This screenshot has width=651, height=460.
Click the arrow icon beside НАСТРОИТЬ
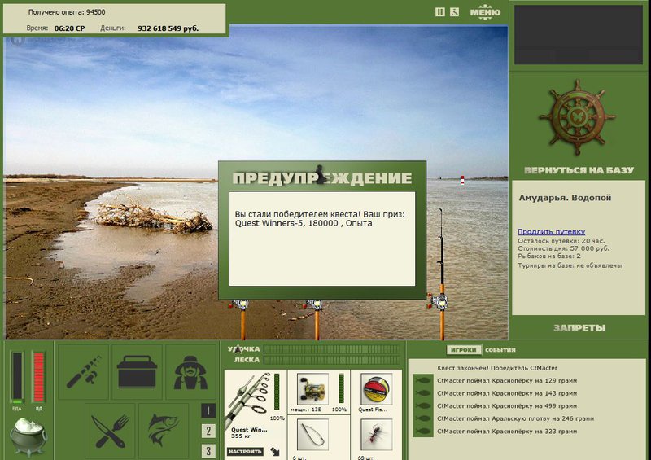(275, 451)
